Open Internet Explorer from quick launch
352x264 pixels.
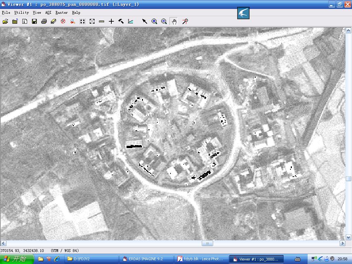click(x=57, y=259)
